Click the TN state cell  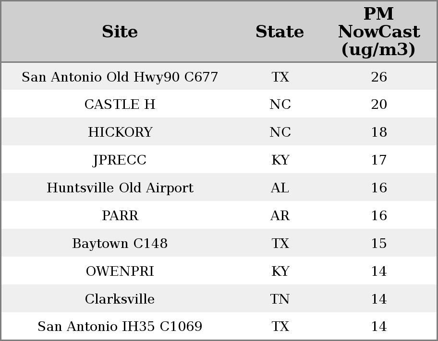coord(280,299)
